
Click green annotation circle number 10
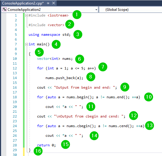point(148,97)
